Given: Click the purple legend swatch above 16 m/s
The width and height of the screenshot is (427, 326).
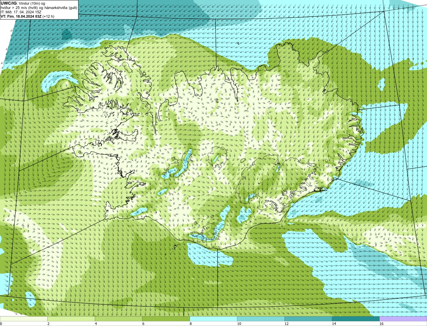Looking at the screenshot, I should tap(403, 319).
